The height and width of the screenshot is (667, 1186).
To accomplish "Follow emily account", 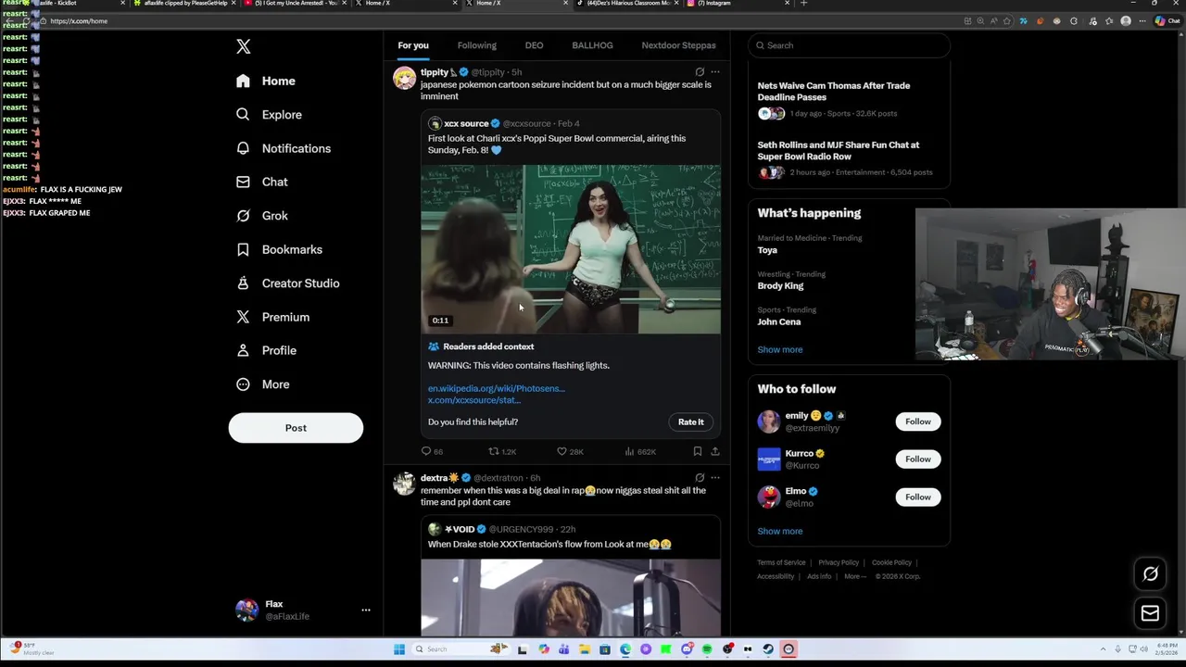I will 918,422.
